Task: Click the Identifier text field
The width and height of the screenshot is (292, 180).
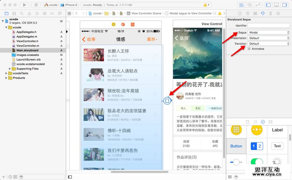Action: [x=268, y=26]
